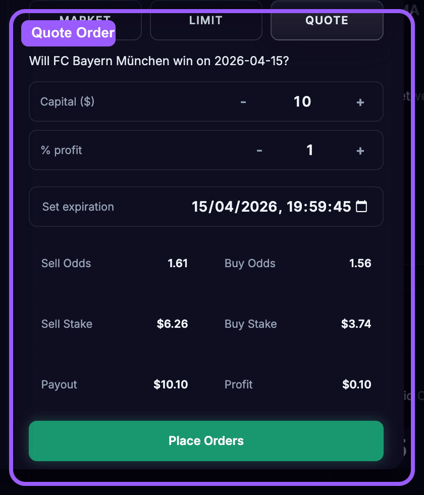Click the Payout value $10.10

[x=170, y=384]
